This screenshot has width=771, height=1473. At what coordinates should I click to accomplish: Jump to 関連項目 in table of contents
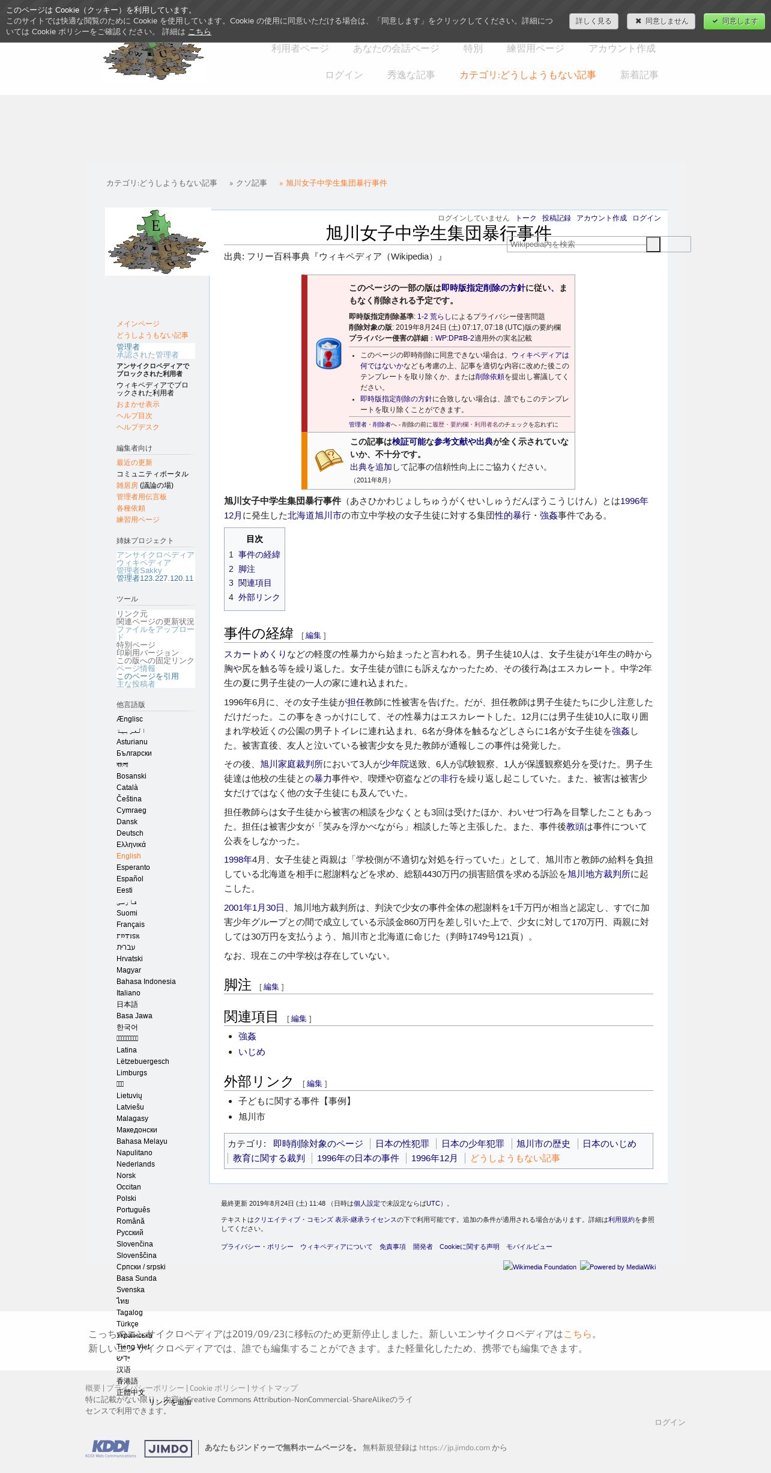[255, 583]
